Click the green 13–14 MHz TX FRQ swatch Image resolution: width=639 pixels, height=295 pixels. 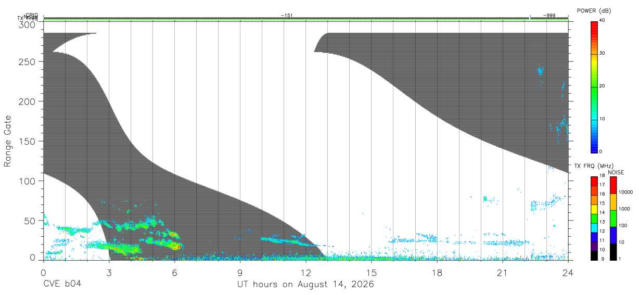594,219
